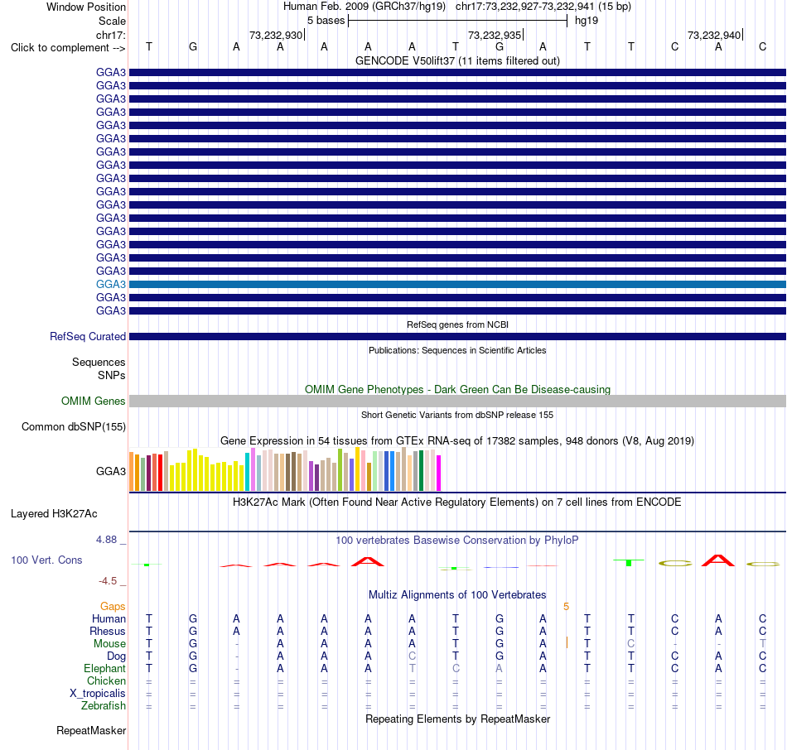Open the OMIM Genes track label

pyautogui.click(x=93, y=401)
